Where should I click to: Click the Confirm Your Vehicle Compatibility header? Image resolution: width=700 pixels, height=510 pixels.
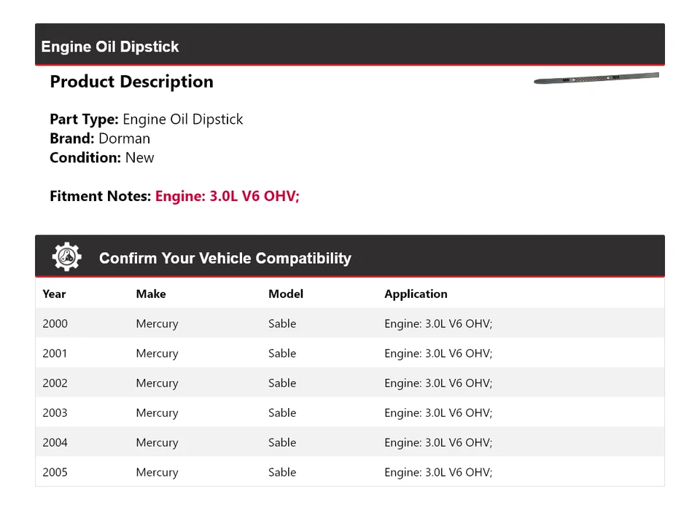tap(225, 258)
